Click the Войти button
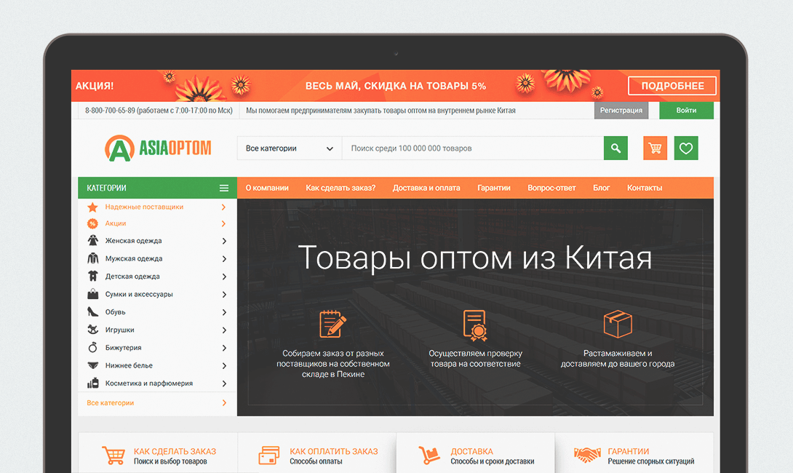Image resolution: width=793 pixels, height=473 pixels. [x=686, y=111]
